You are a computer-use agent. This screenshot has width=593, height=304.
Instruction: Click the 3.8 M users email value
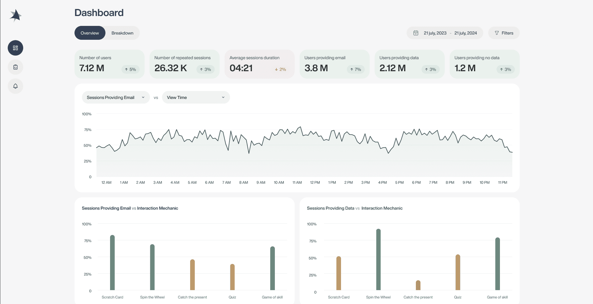(316, 68)
